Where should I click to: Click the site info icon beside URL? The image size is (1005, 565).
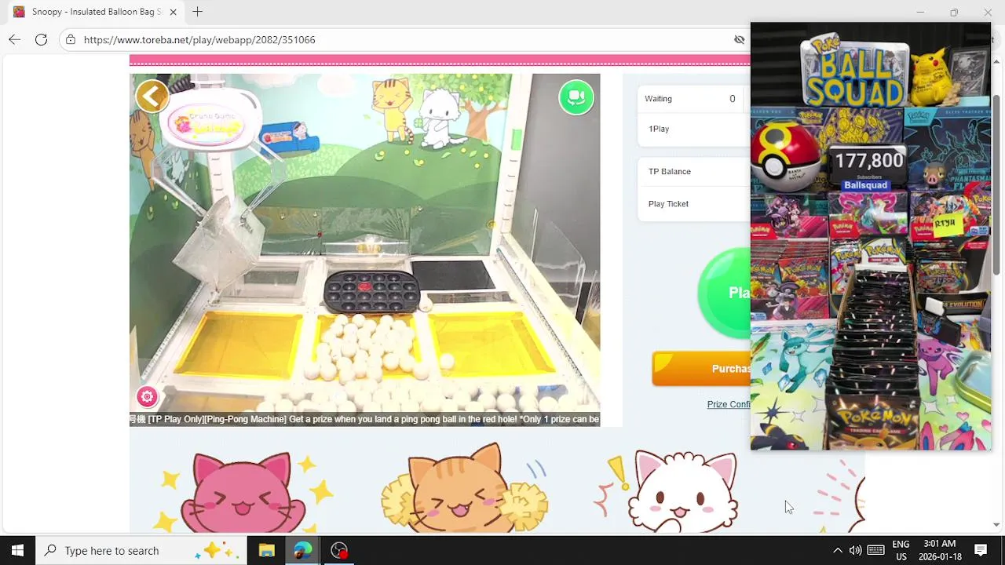pos(71,39)
